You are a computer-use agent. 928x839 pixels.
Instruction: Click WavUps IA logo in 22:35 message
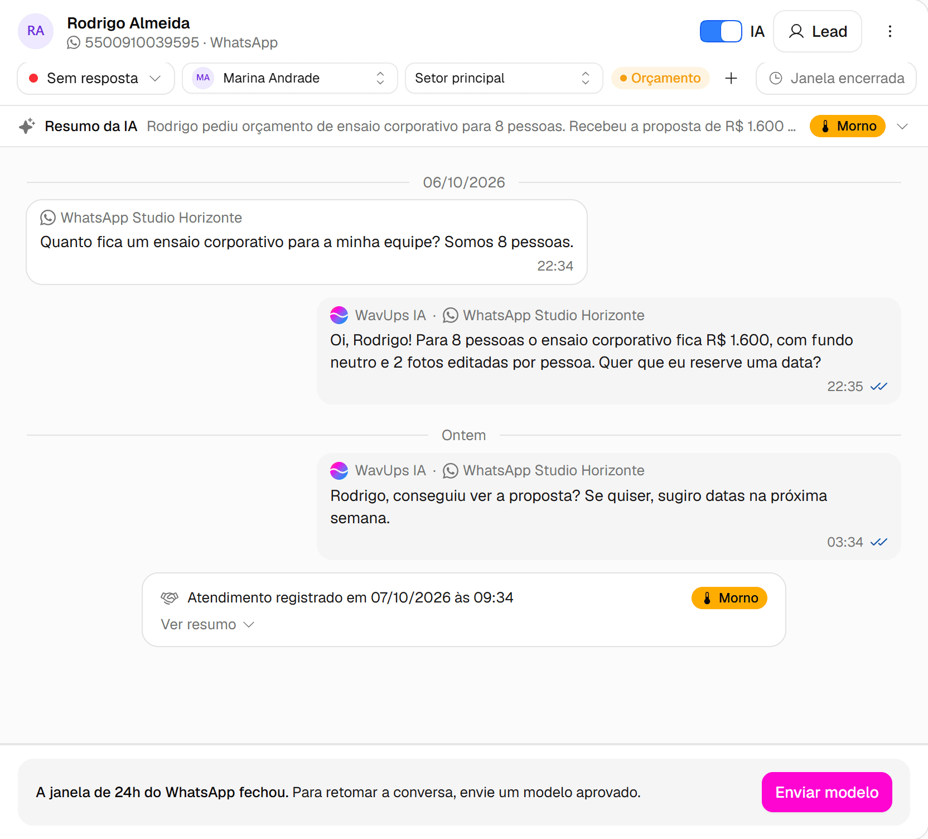pos(339,315)
